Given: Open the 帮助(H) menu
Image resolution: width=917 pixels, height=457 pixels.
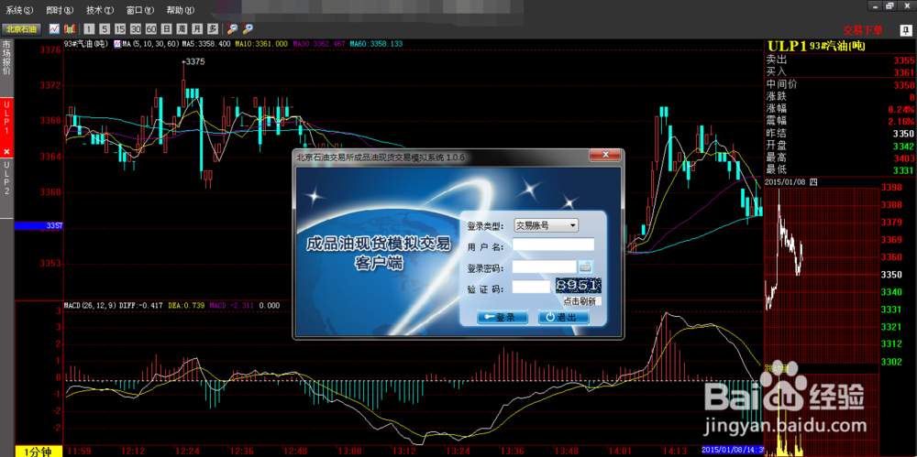Looking at the screenshot, I should 180,10.
